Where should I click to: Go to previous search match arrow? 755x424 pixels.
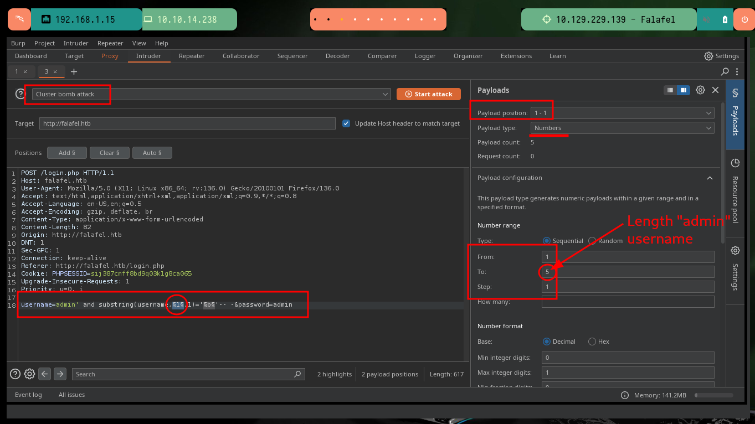click(x=45, y=374)
